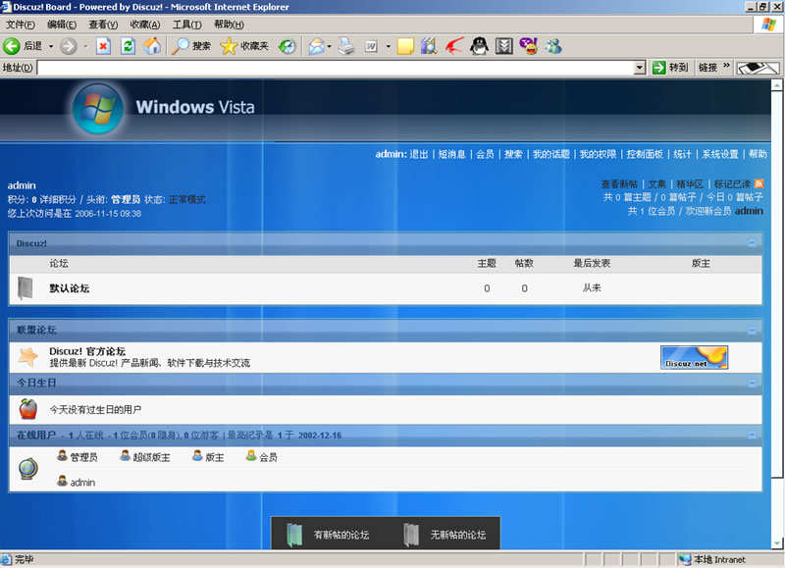The image size is (785, 568).
Task: Click the Mail envelope toolbar icon
Action: pos(316,46)
